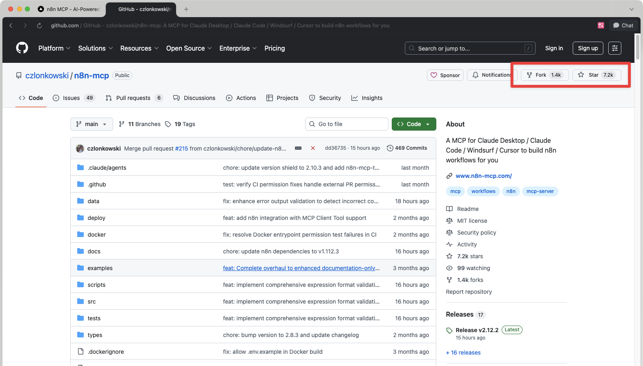Open Release v2.12.2 link
Image resolution: width=643 pixels, height=366 pixels.
click(477, 330)
